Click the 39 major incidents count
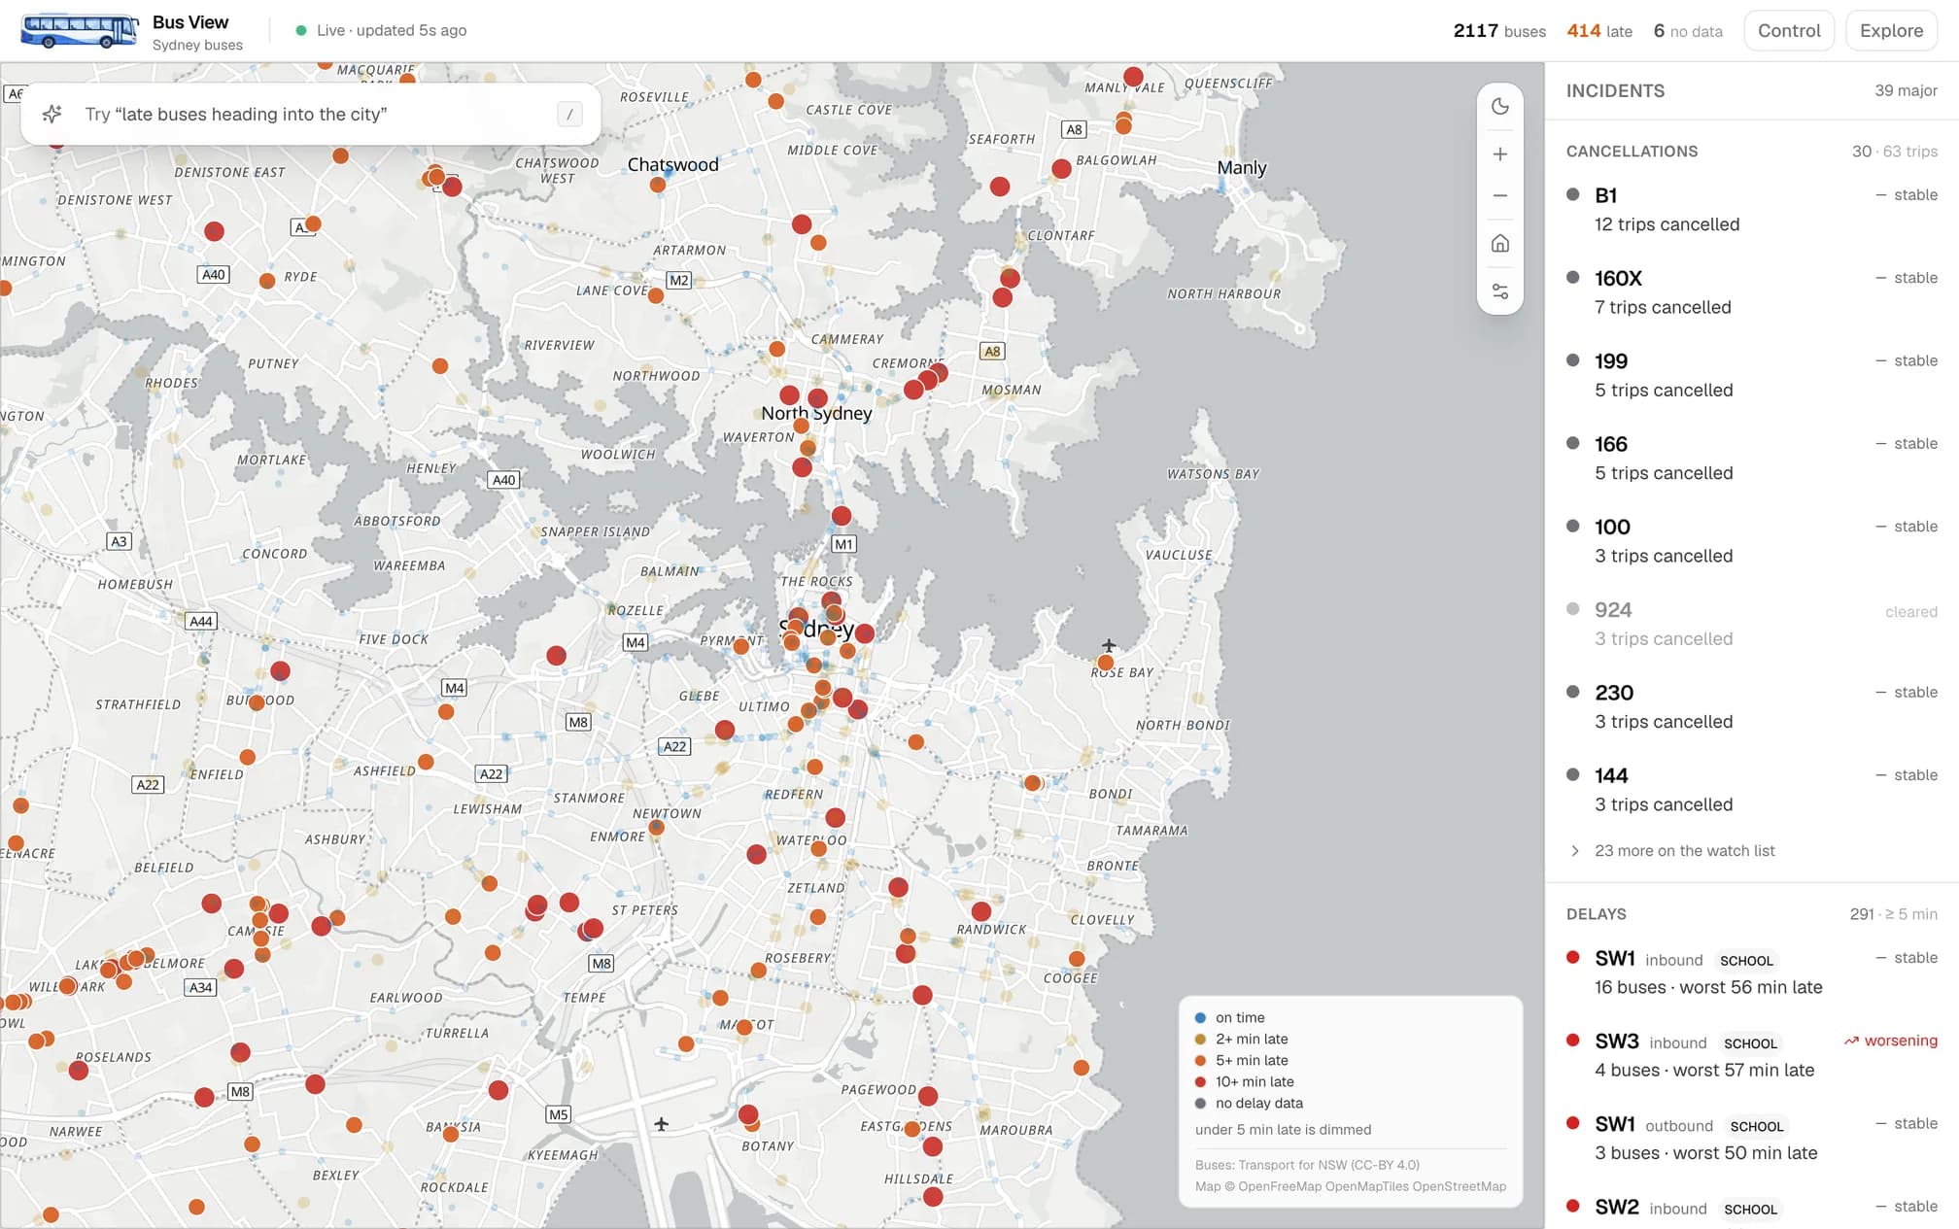Viewport: 1959px width, 1229px height. point(1906,90)
